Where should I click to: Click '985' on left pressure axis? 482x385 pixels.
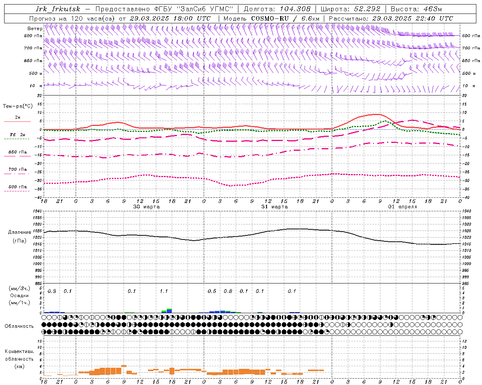[38, 283]
